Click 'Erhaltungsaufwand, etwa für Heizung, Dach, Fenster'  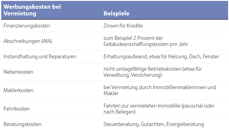click(161, 56)
